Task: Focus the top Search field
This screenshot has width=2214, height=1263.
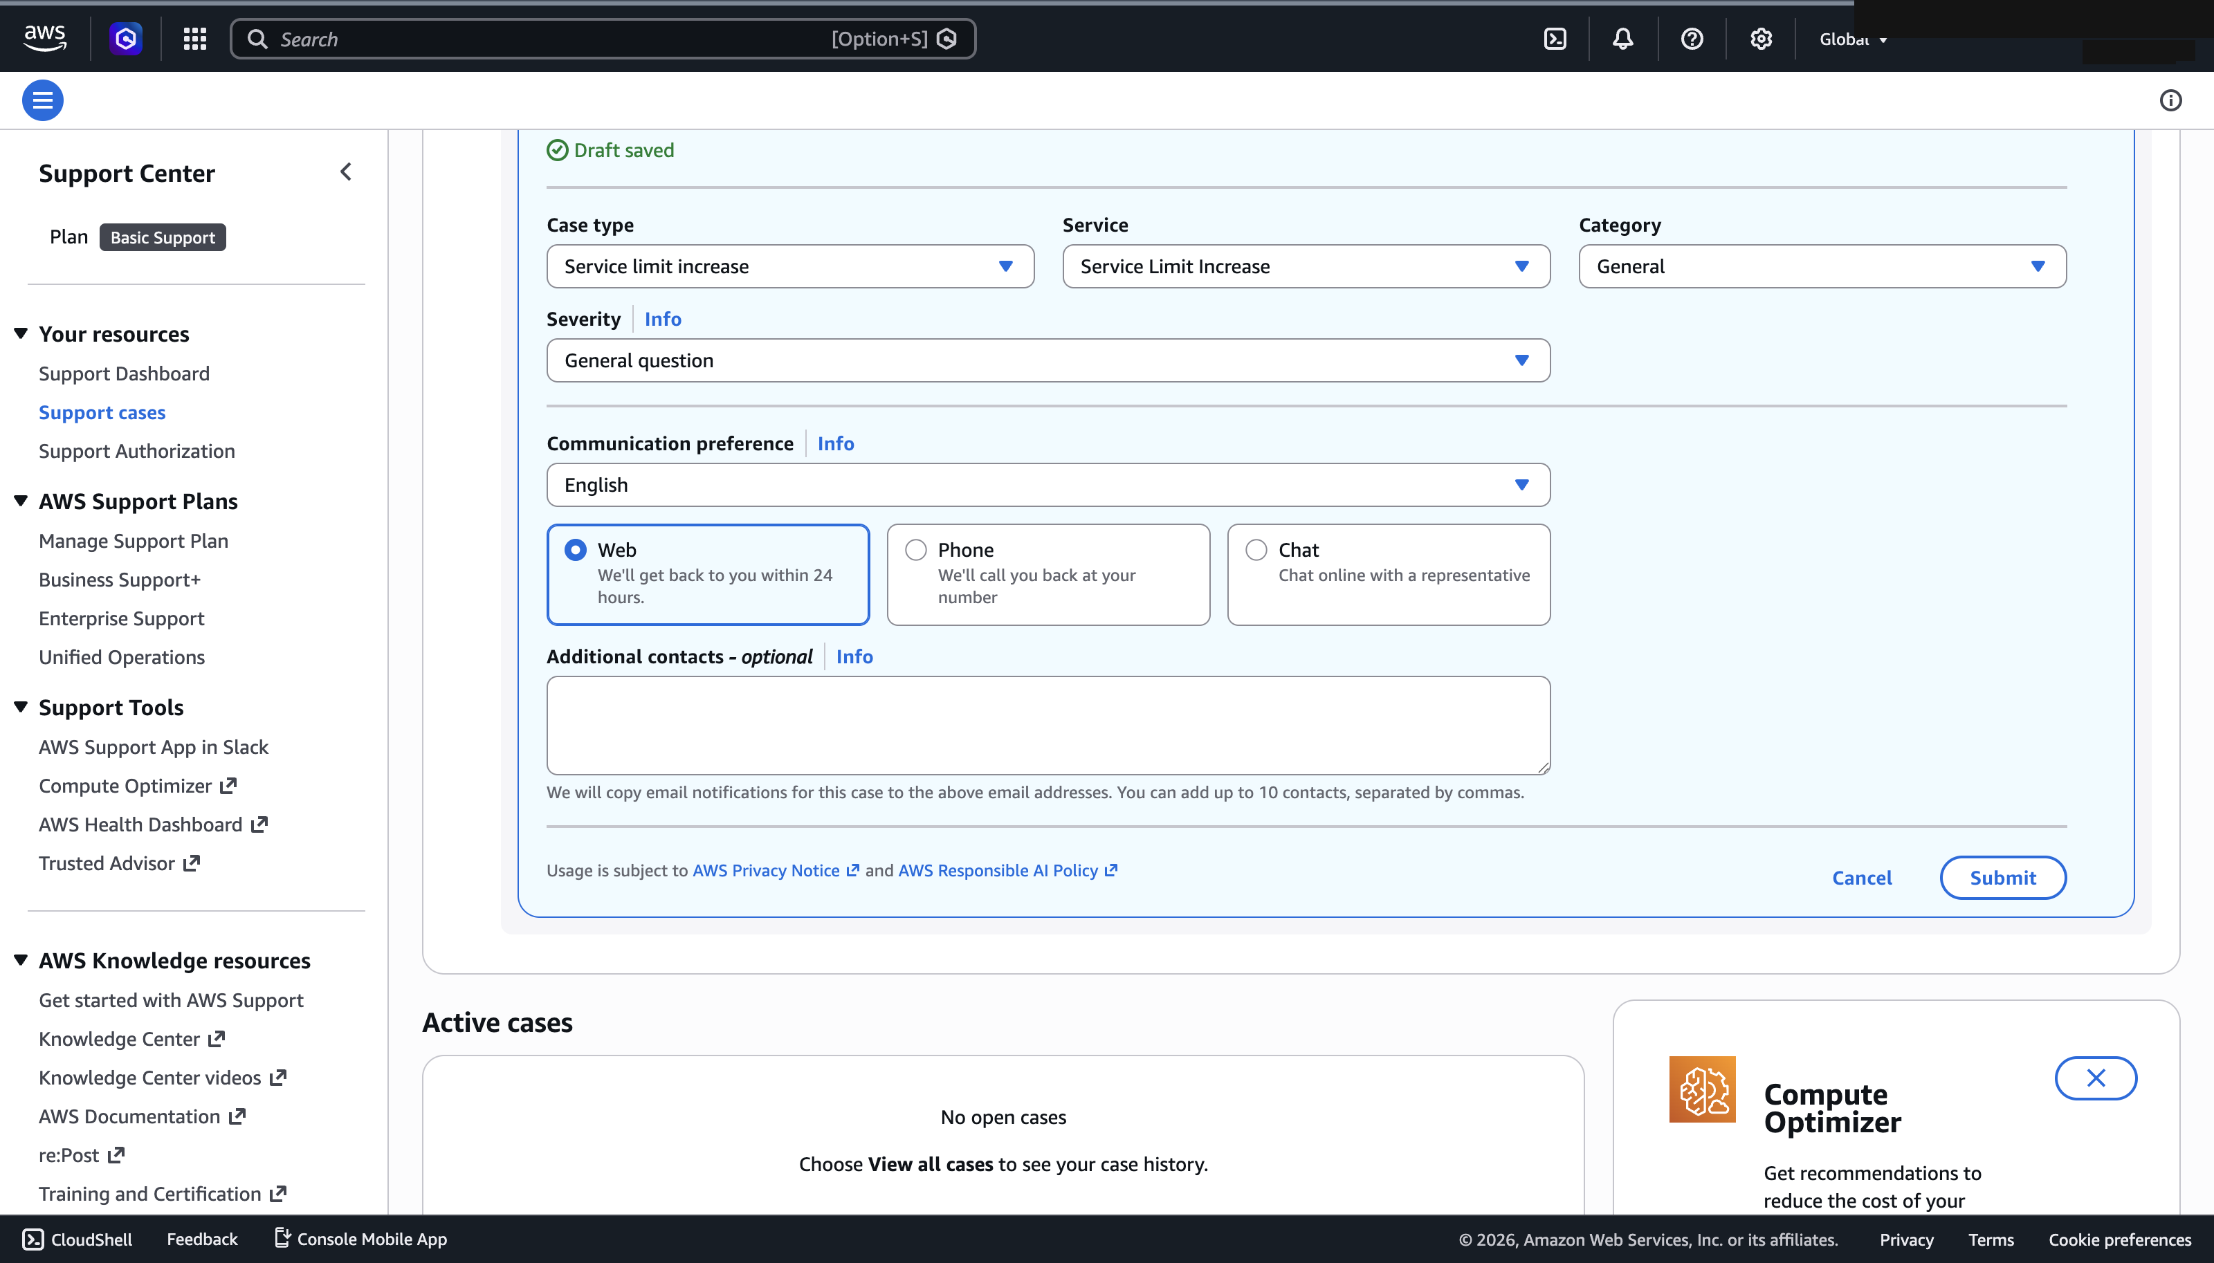Action: [x=603, y=39]
